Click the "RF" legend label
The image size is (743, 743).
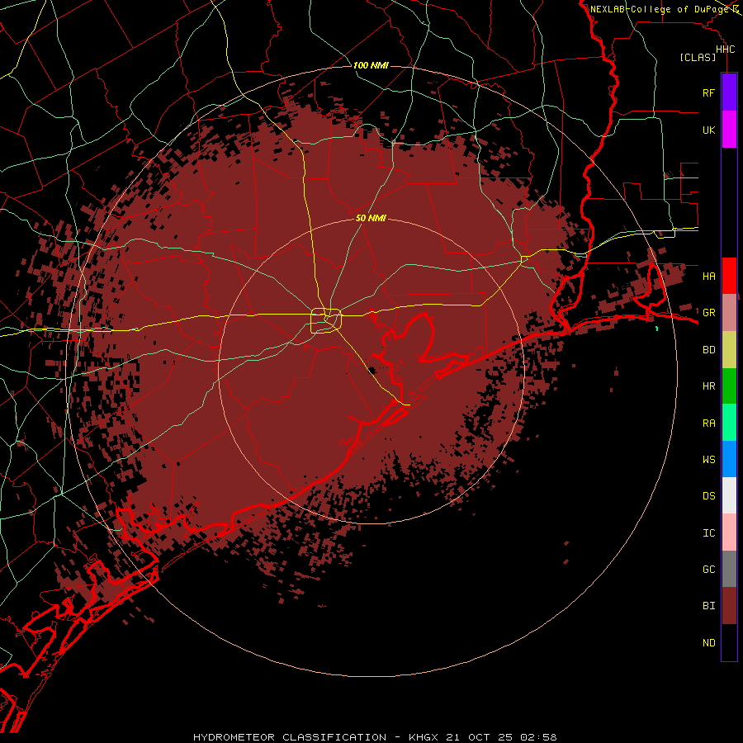coord(708,92)
